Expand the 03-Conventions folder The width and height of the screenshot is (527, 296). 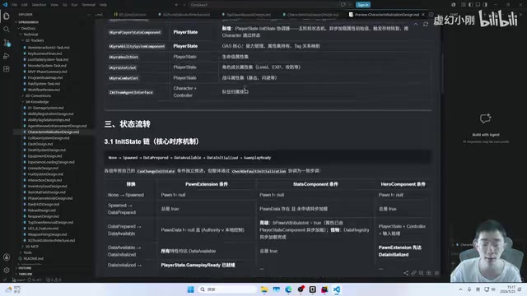coord(38,95)
